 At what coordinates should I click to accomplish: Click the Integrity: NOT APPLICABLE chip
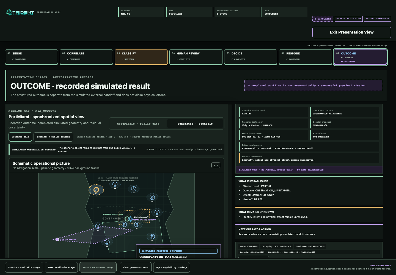[276, 246]
